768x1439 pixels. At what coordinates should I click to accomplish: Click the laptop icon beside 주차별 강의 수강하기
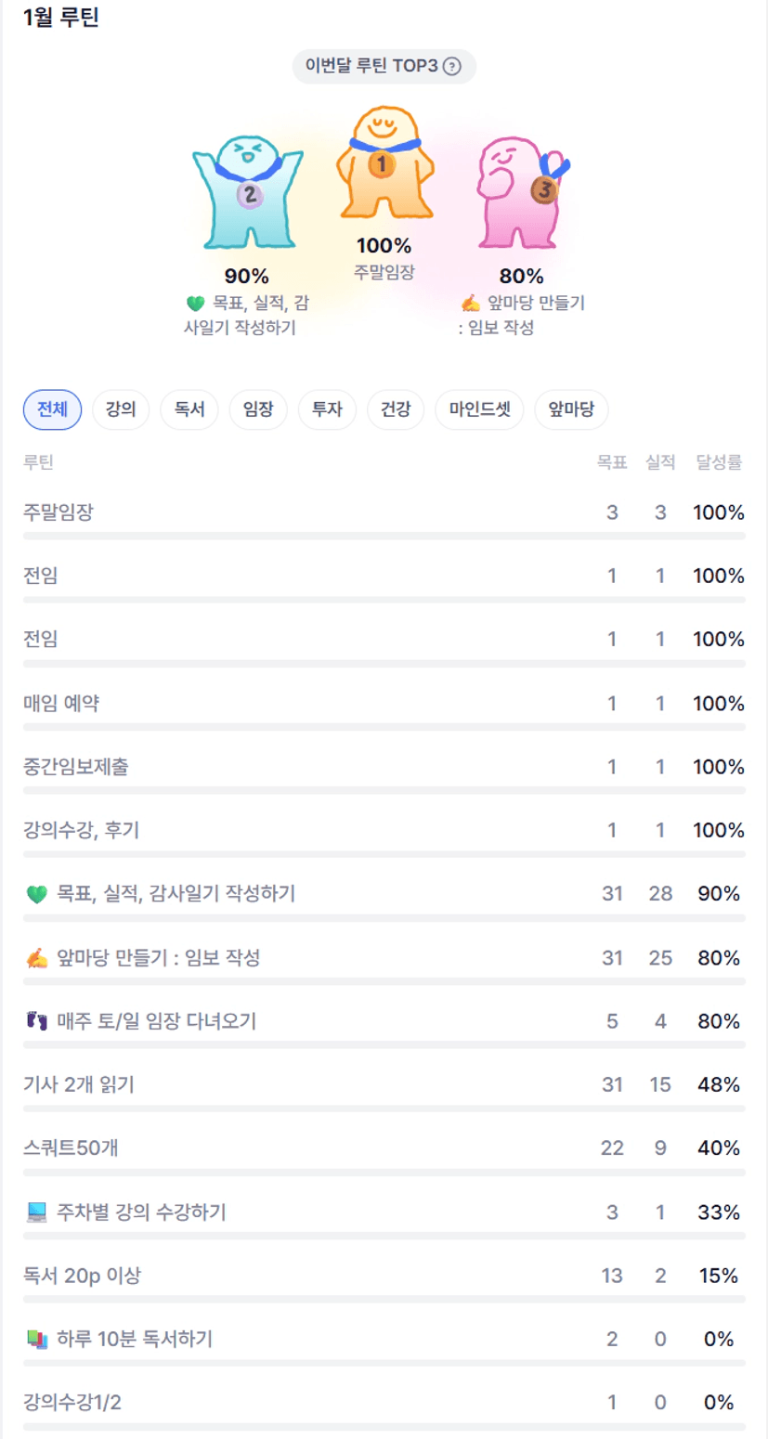point(37,1212)
